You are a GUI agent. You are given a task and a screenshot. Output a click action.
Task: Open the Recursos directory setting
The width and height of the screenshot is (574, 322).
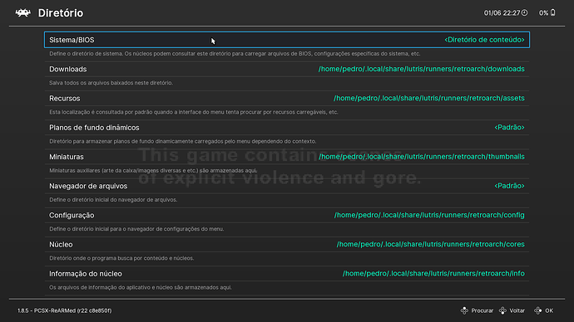click(287, 98)
